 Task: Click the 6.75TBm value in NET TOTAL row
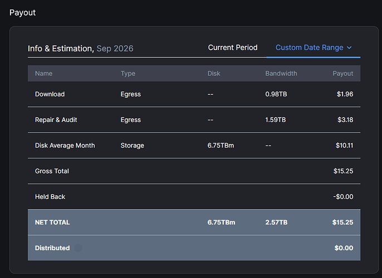pyautogui.click(x=221, y=222)
